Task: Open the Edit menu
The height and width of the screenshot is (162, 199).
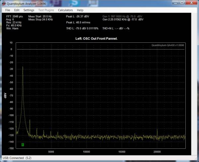Action: click(x=17, y=10)
